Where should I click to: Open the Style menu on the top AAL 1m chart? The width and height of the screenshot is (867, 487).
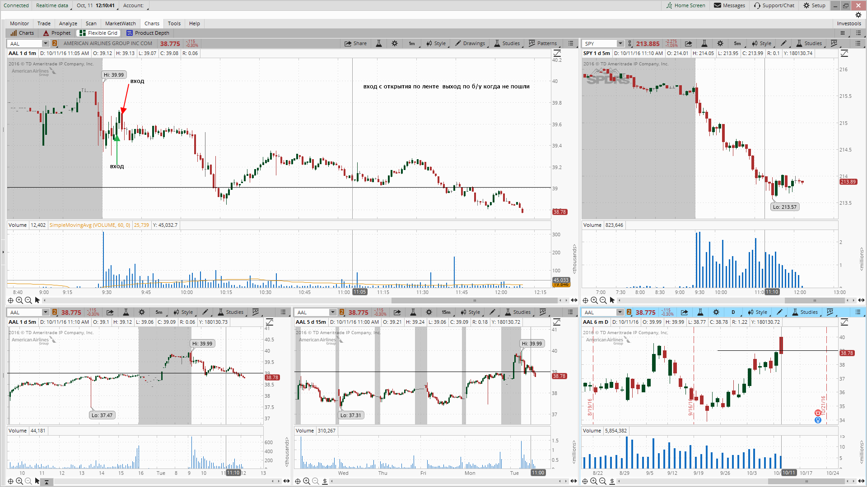point(436,43)
